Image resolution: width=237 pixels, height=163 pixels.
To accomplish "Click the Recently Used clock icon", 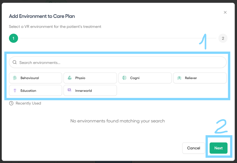I will click(11, 103).
